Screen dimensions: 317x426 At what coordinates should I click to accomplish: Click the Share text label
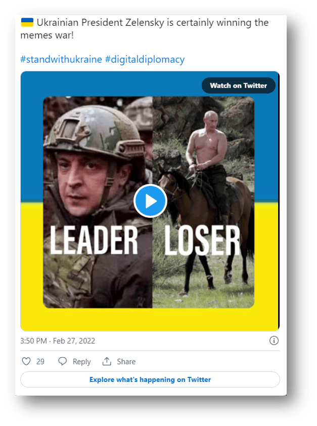point(126,362)
